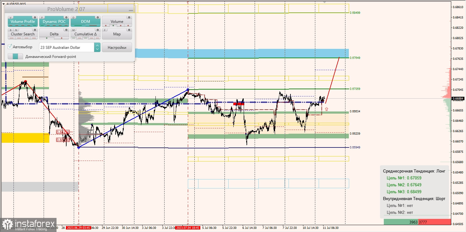Open the Delta gear settings
This screenshot has width=466, height=232.
pos(66,30)
